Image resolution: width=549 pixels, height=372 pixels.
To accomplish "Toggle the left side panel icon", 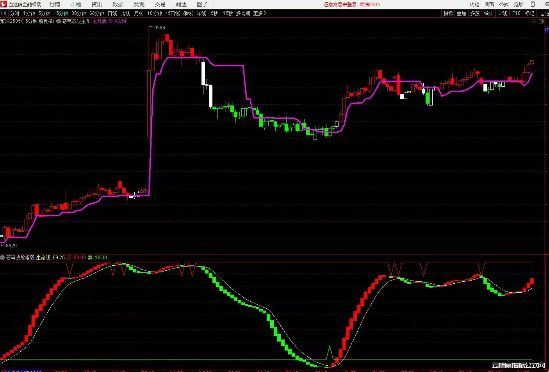I will 4,13.
